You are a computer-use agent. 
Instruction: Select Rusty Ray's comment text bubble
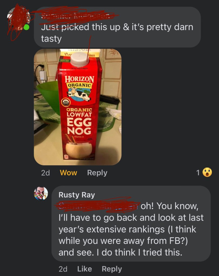[x=131, y=223]
